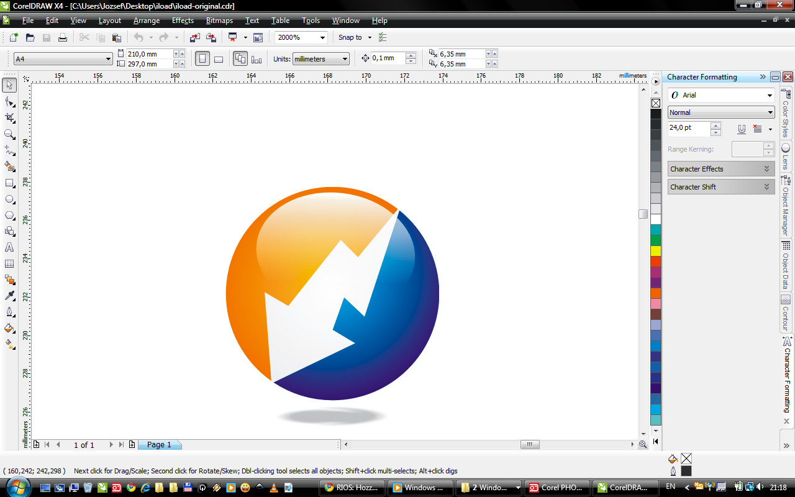Select the Basic Shapes tool

[9, 231]
